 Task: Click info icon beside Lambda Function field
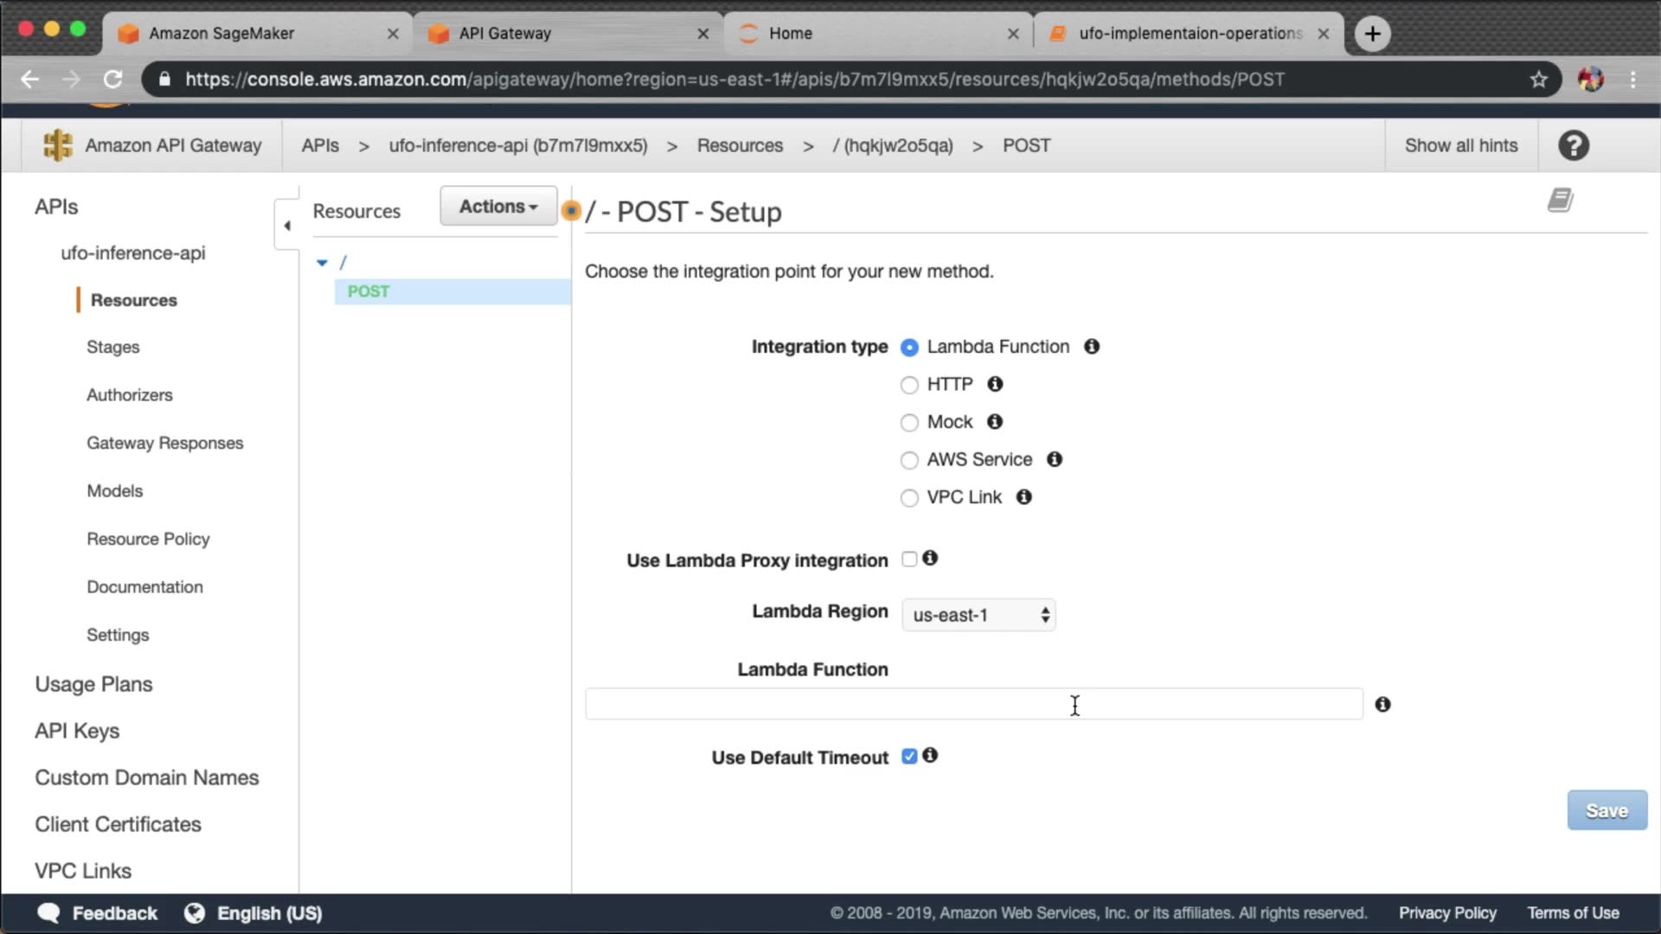(x=1382, y=705)
